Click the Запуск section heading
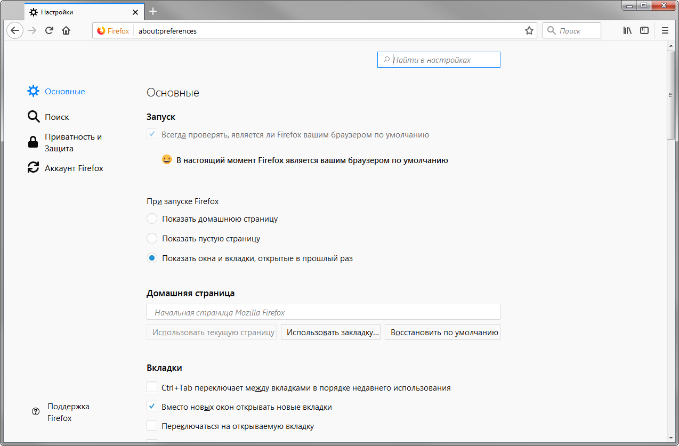The image size is (679, 446). 161,116
